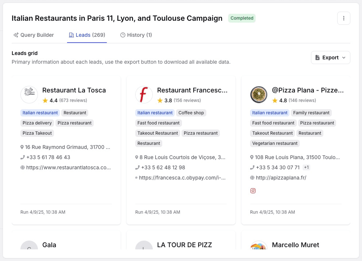The width and height of the screenshot is (362, 261).
Task: Open Pizza Plana's Instagram profile
Action: coord(253,190)
